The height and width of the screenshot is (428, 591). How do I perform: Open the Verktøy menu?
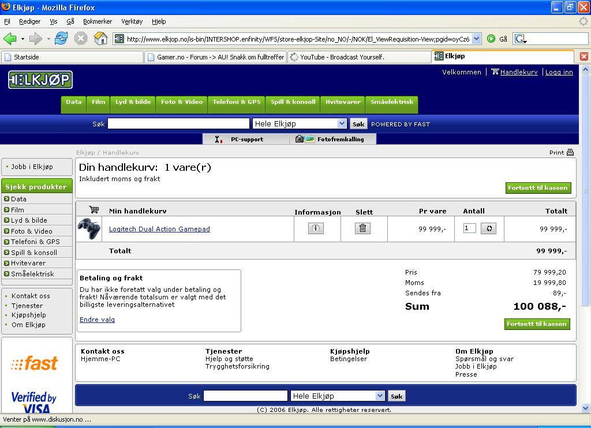pyautogui.click(x=132, y=21)
